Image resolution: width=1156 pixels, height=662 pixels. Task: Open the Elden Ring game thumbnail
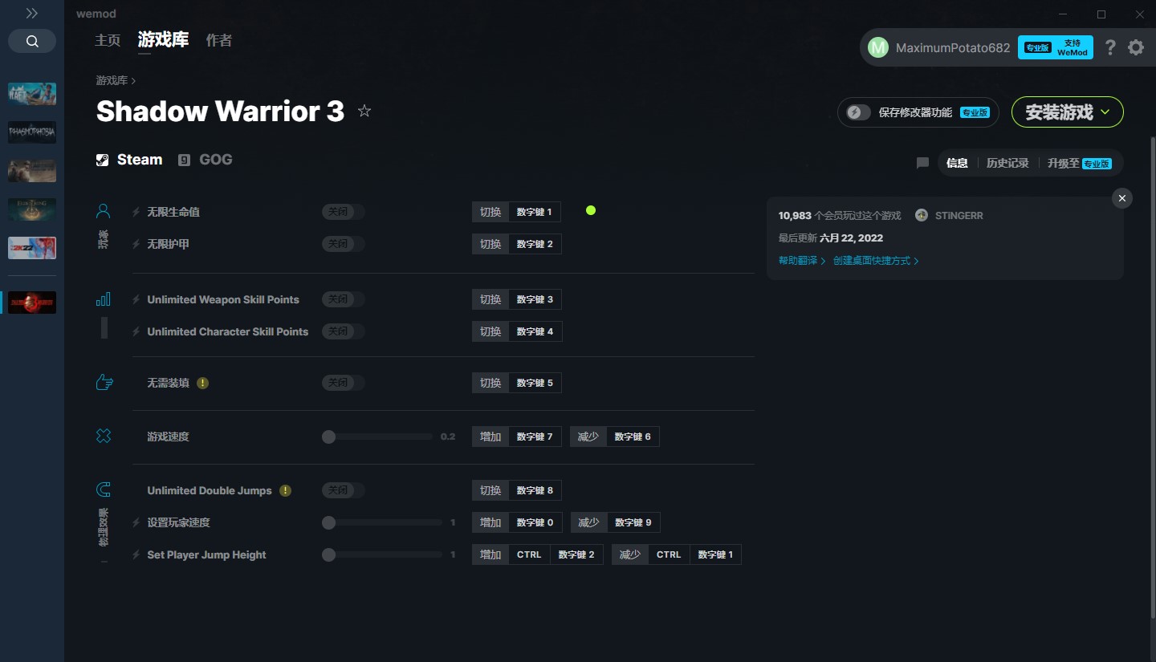click(32, 209)
